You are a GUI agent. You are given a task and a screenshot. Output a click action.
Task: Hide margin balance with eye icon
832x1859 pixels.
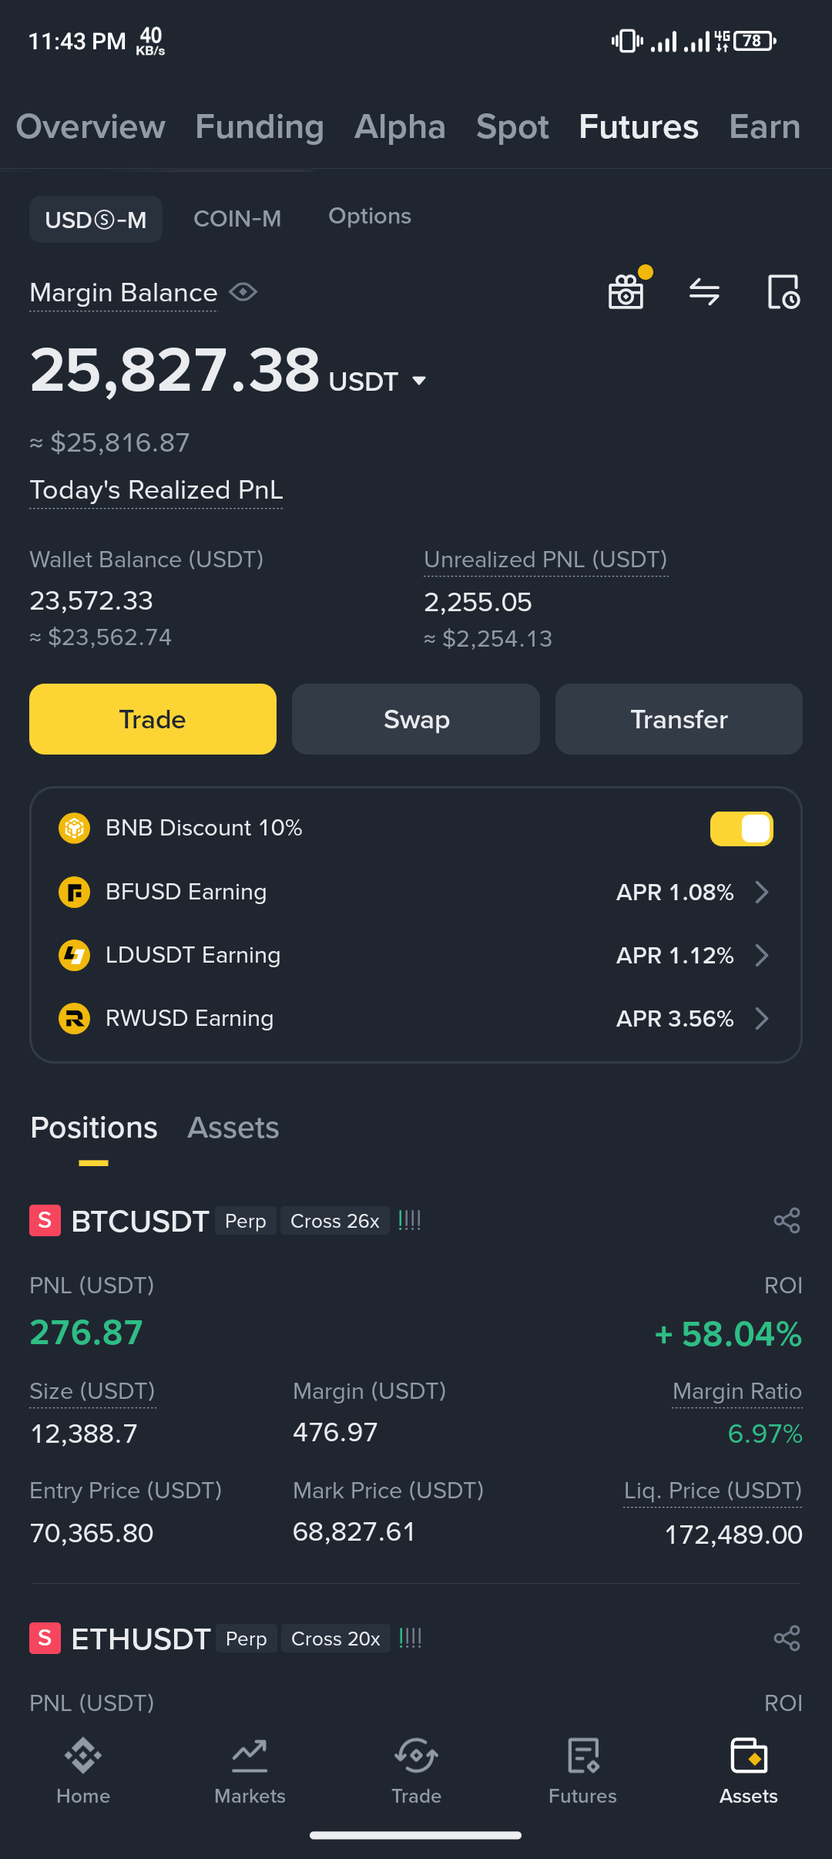(x=243, y=292)
